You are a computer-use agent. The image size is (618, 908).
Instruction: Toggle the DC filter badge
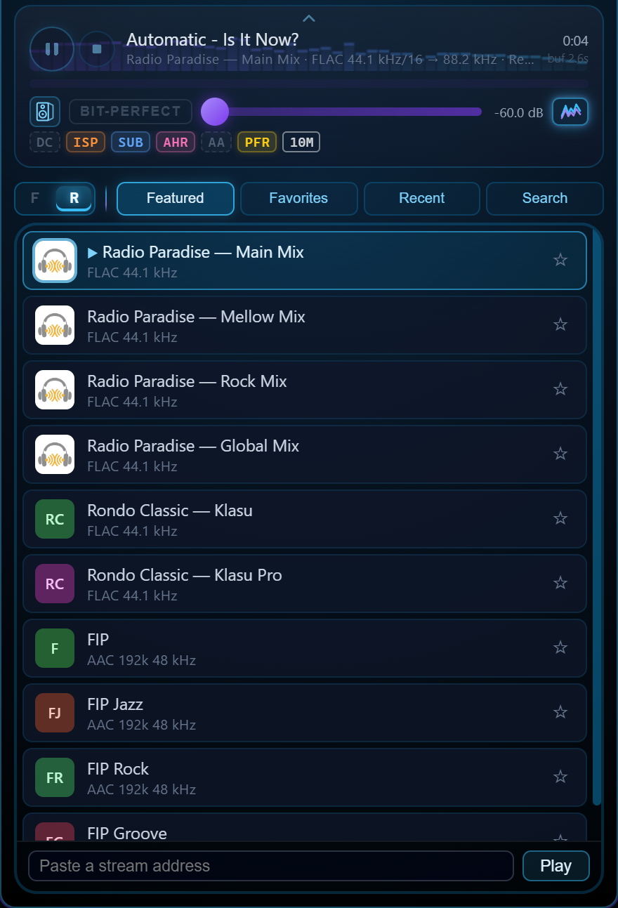tap(45, 143)
